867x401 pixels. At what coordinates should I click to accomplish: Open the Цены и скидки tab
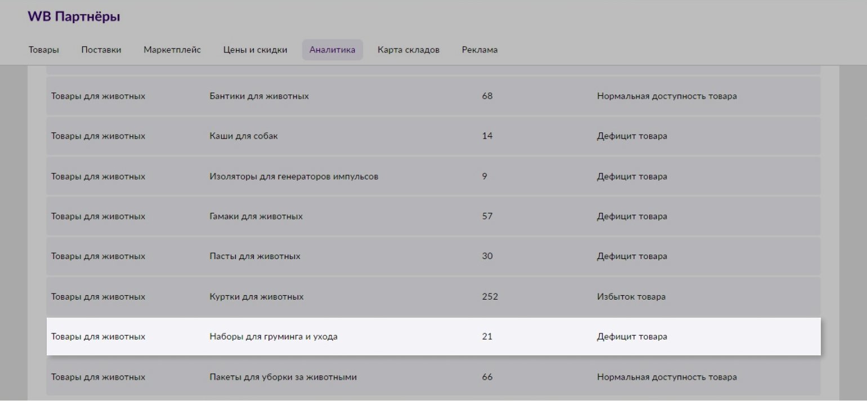[x=255, y=50]
